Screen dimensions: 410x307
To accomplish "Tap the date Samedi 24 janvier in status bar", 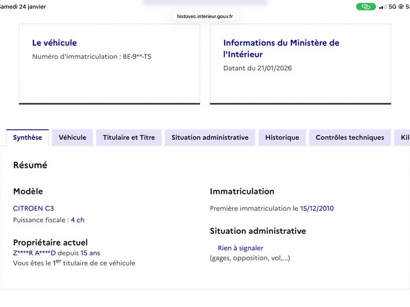I will pos(23,7).
